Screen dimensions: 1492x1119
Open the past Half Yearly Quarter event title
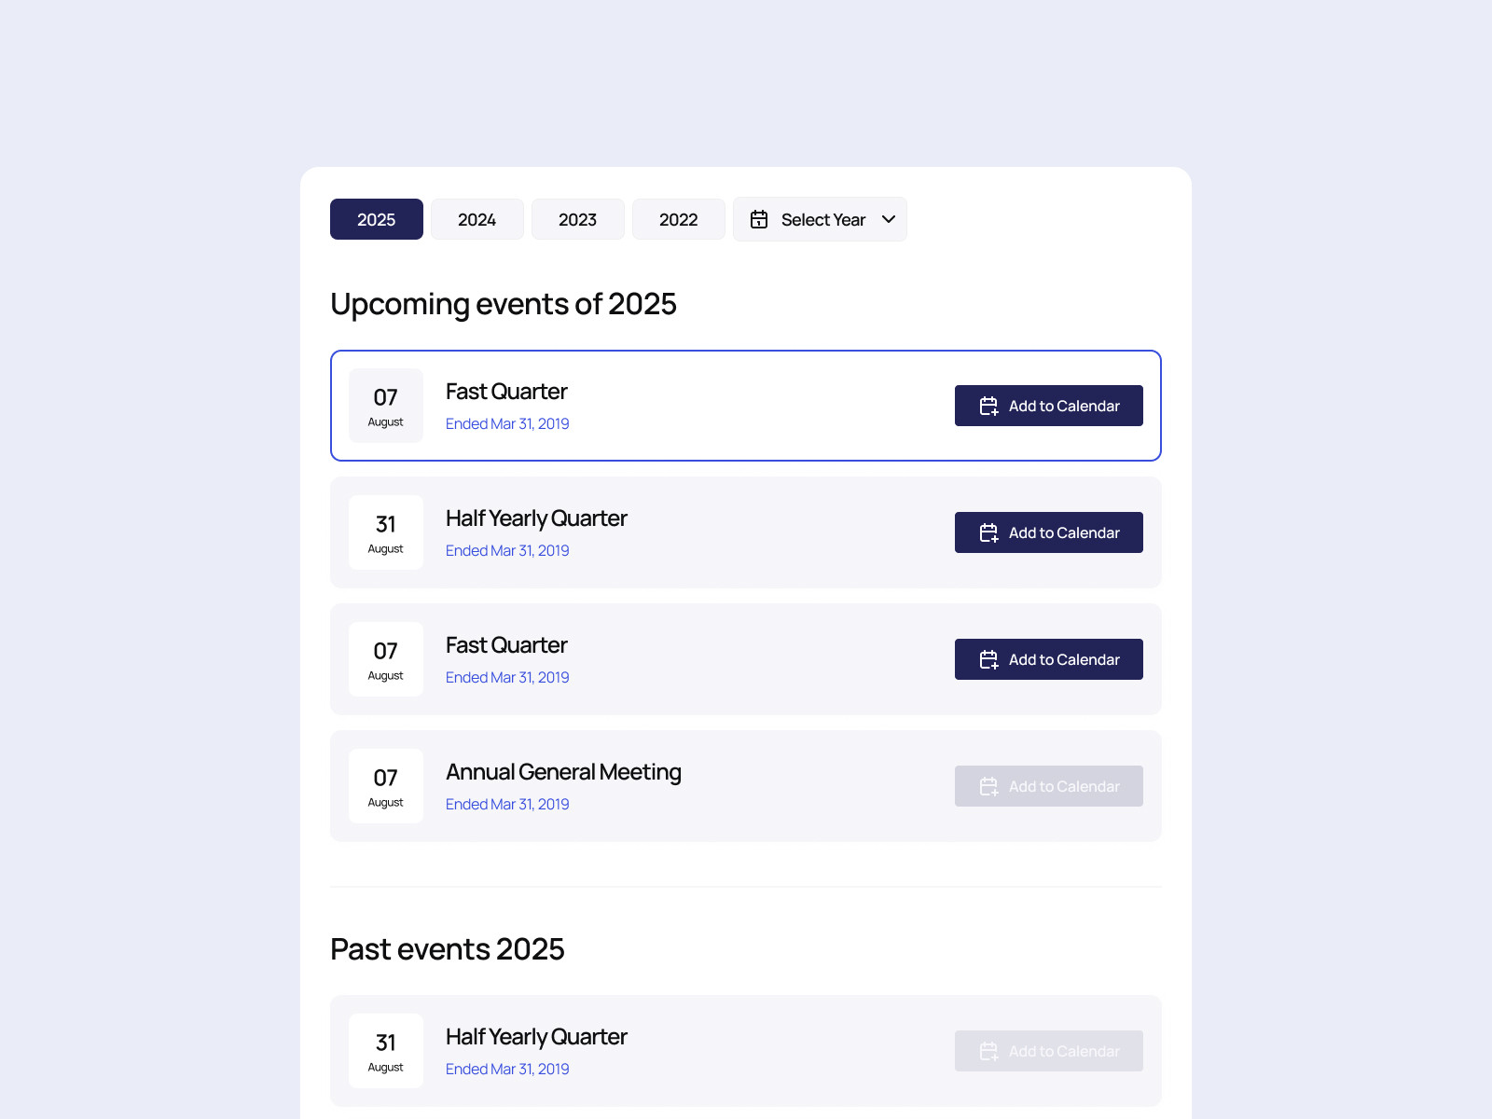tap(536, 1037)
